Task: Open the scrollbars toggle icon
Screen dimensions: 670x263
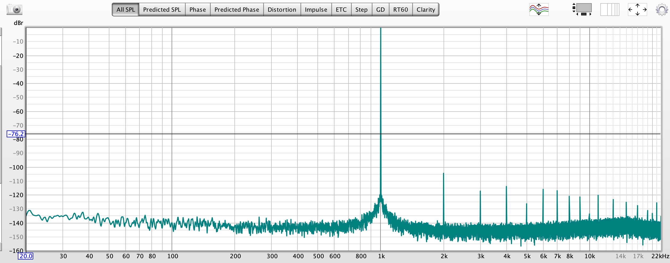Action: (582, 10)
